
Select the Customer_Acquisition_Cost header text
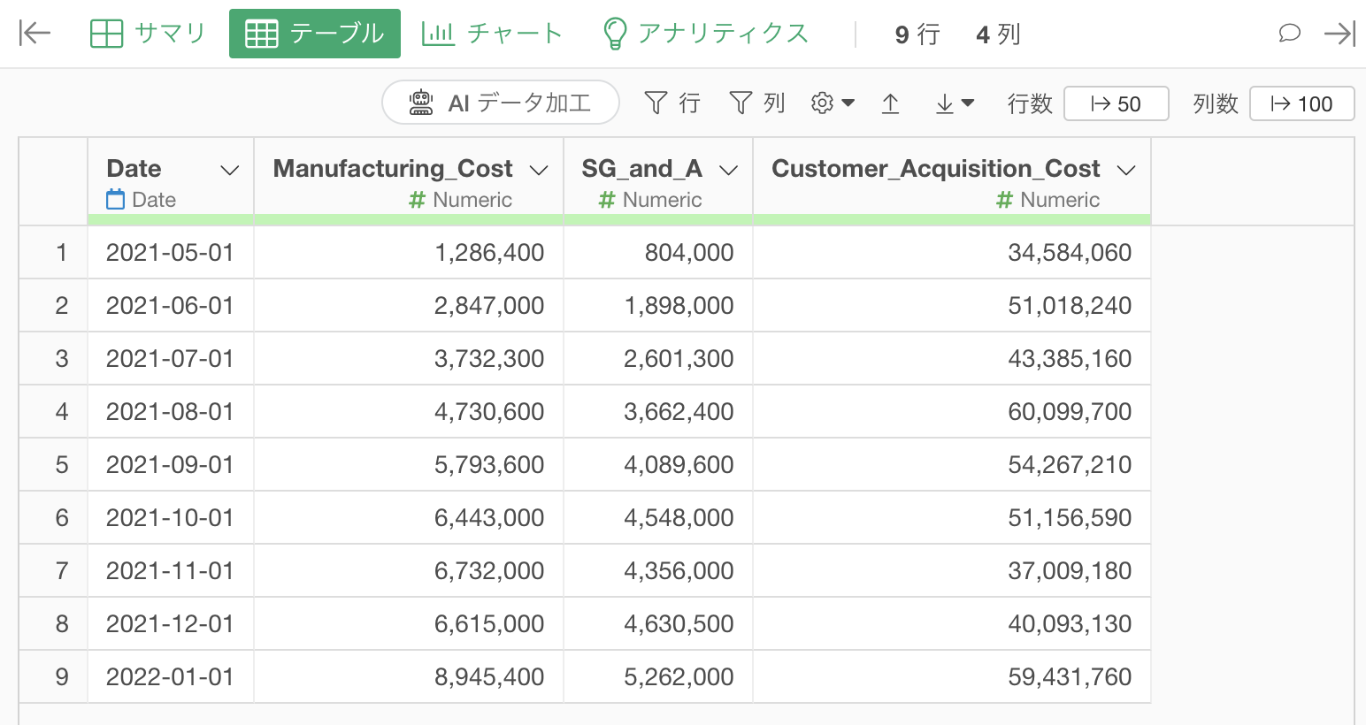point(936,169)
